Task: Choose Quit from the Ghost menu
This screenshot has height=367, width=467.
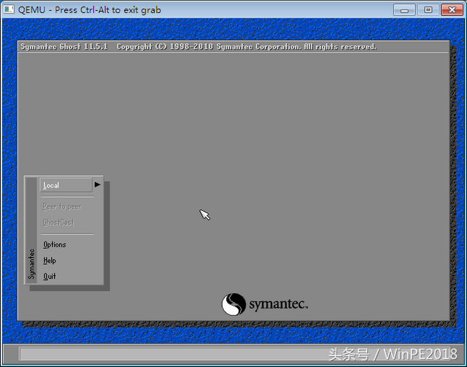Action: [x=50, y=276]
